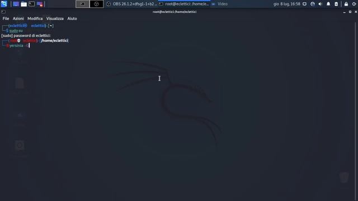Select the OBS 26.1.2 taskbar button

[x=132, y=4]
